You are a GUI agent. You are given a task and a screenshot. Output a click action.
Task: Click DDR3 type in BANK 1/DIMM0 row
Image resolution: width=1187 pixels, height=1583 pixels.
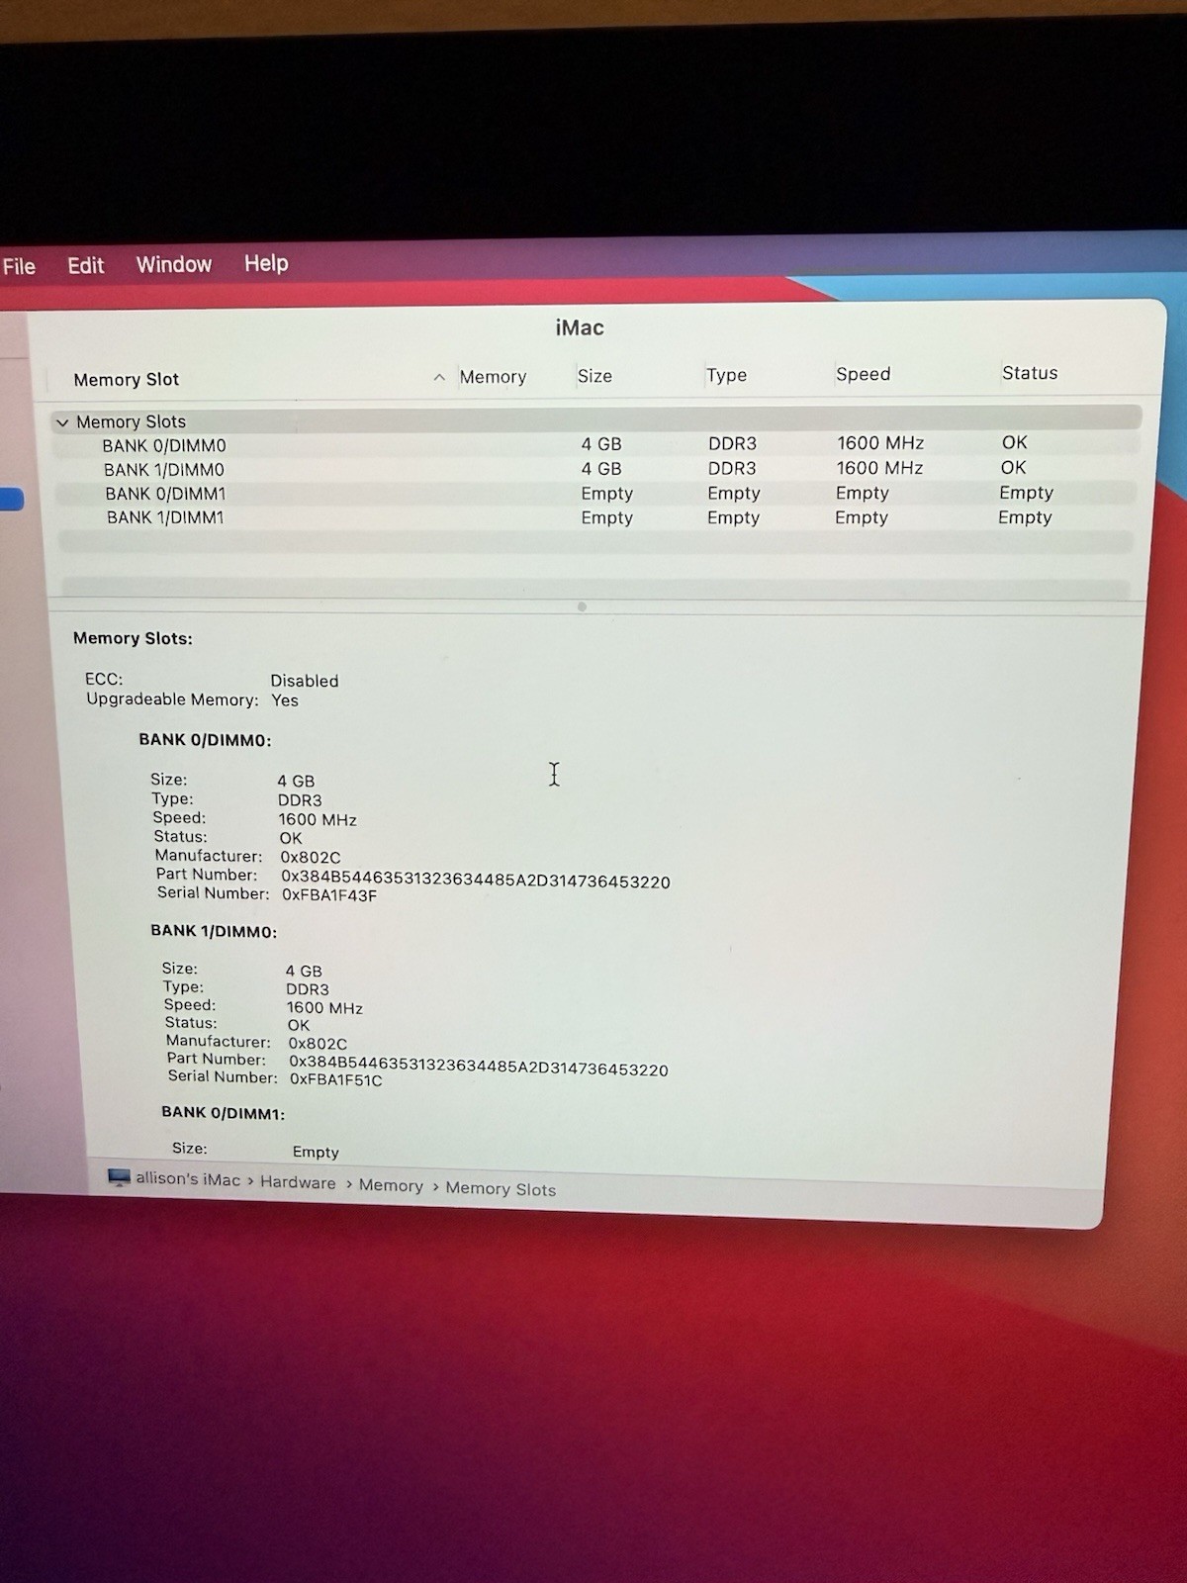(732, 469)
